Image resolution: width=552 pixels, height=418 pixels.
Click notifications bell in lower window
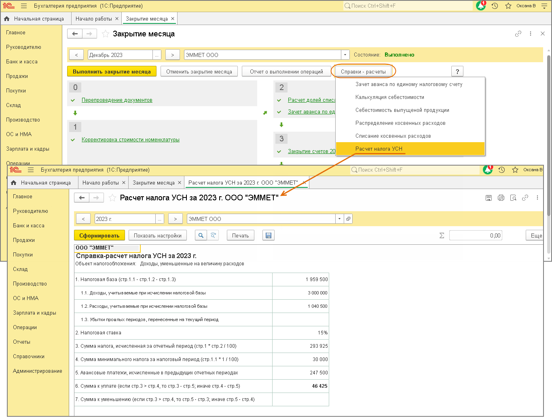coord(488,170)
